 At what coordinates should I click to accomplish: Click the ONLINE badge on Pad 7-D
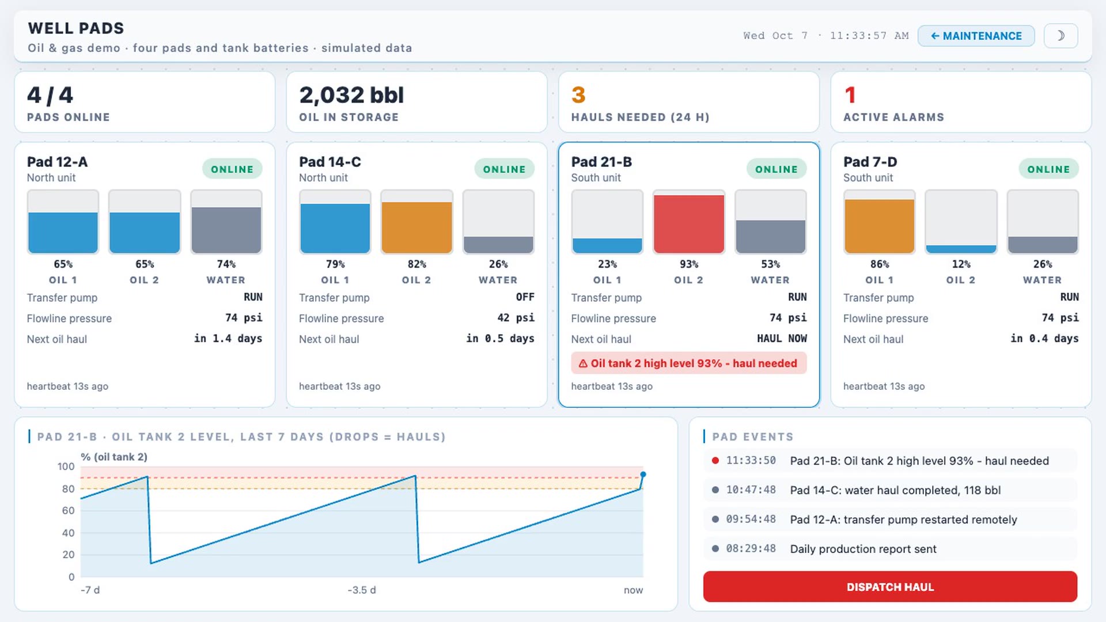coord(1048,169)
